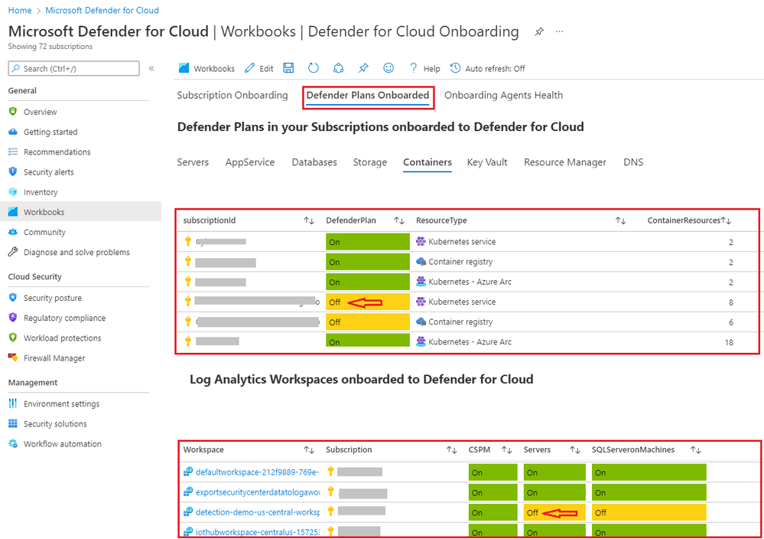
Task: Select the Containers plan tab
Action: 428,162
